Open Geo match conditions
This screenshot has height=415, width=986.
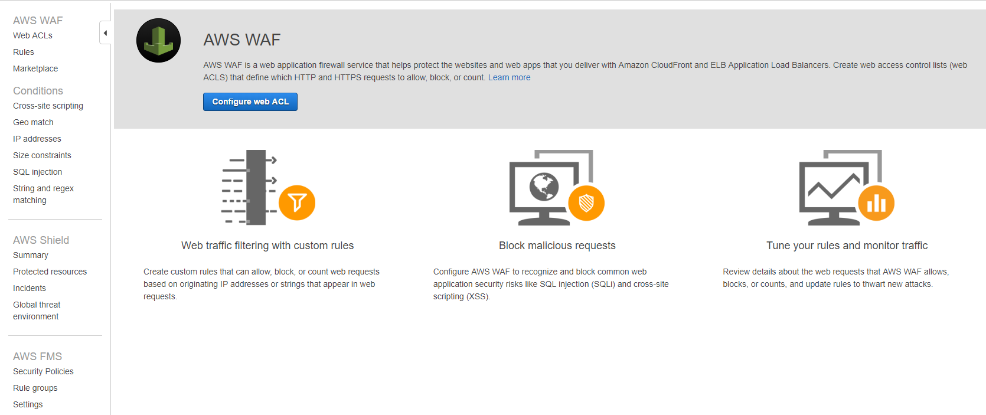click(x=33, y=122)
